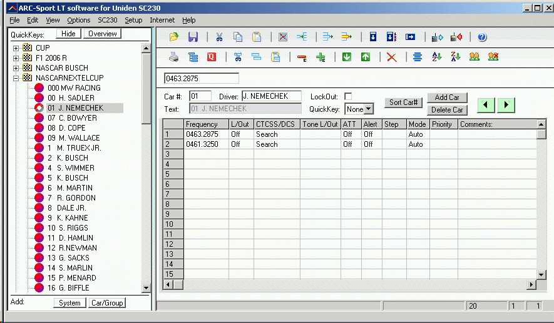554x323 pixels.
Task: Click the Frequency column header
Action: point(207,124)
